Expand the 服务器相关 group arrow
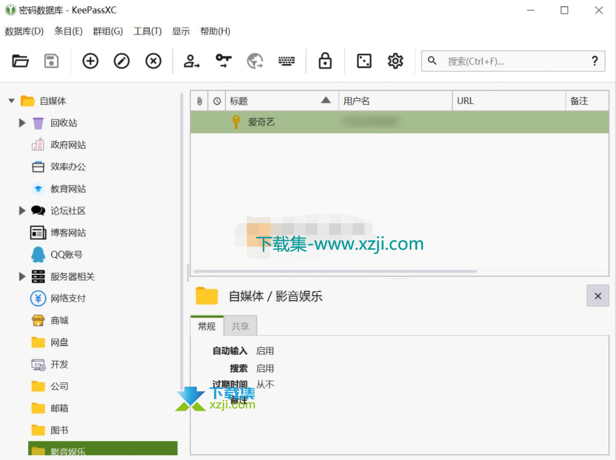The height and width of the screenshot is (460, 616). (x=22, y=277)
